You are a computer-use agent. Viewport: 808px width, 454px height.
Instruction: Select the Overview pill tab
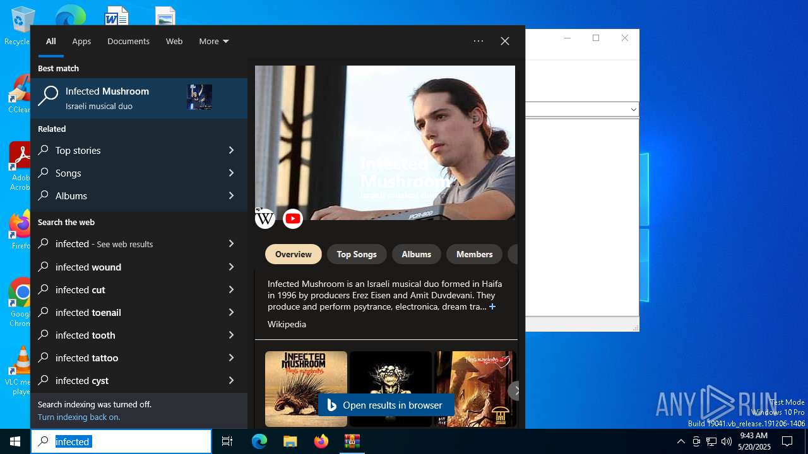[294, 254]
